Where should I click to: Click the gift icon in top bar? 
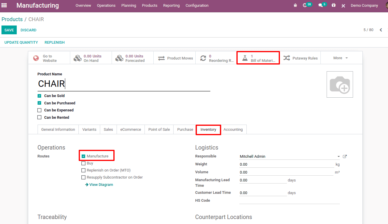click(x=333, y=5)
